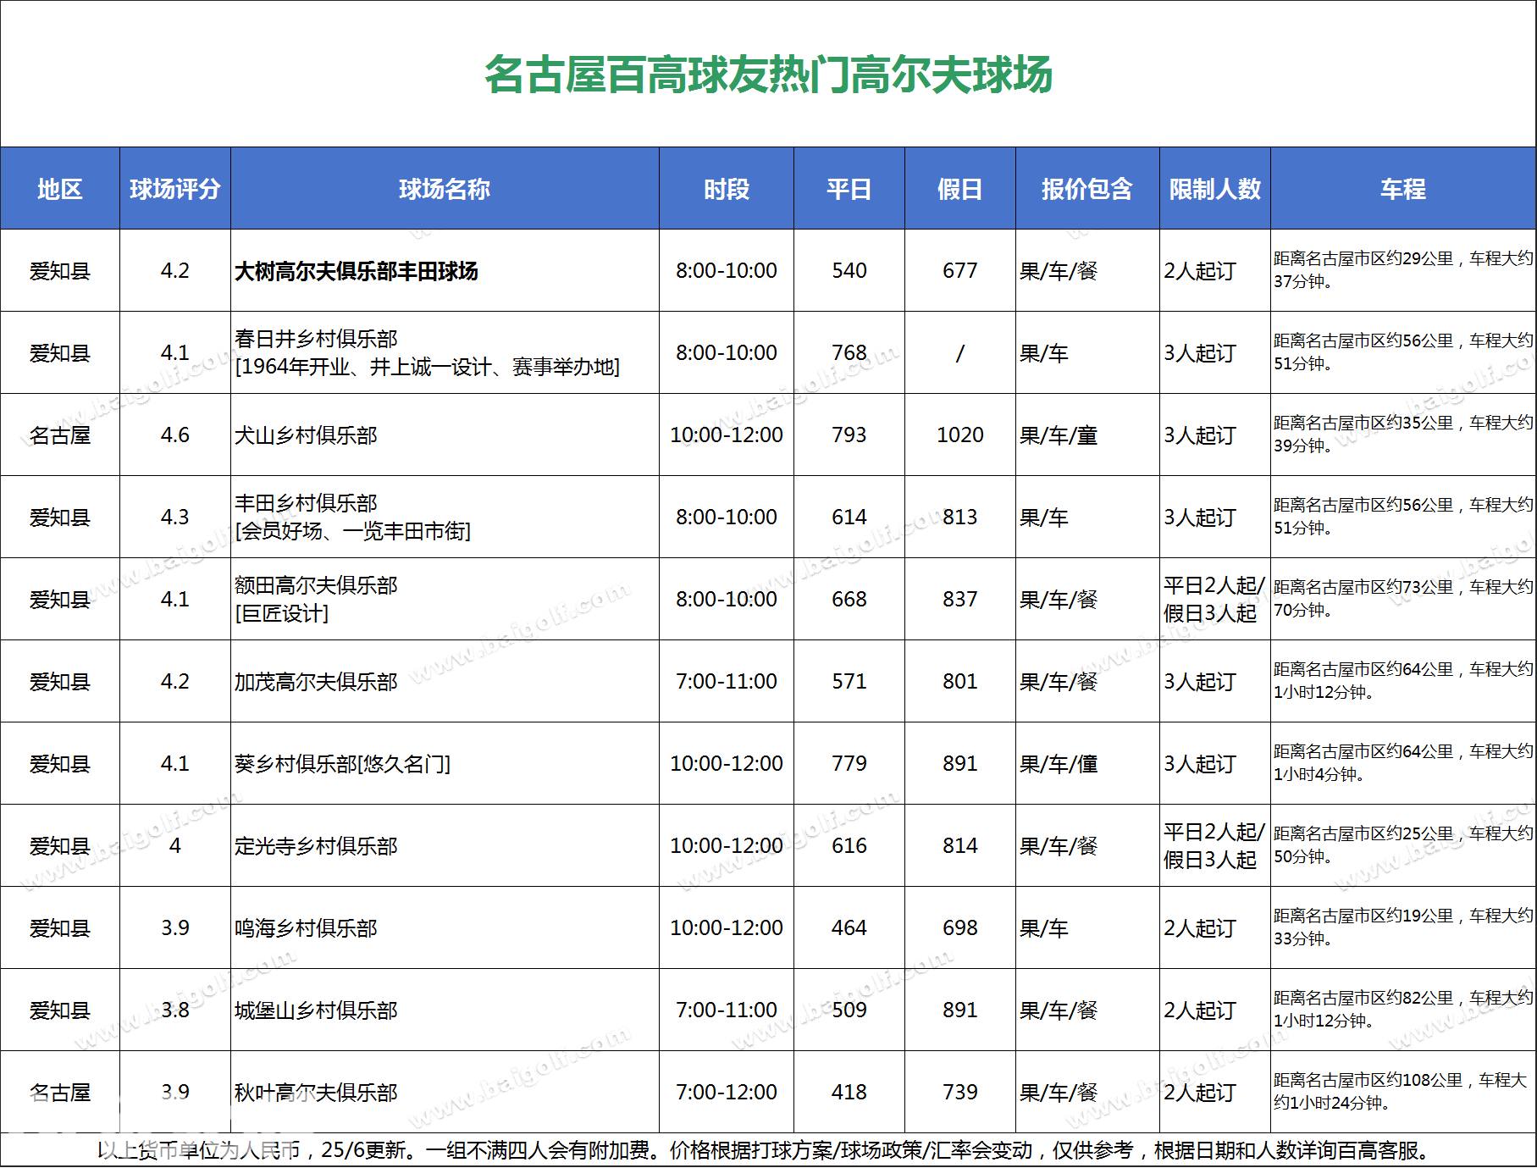The height and width of the screenshot is (1168, 1537).
Task: Select the 1020 holiday price cell
Action: pyautogui.click(x=959, y=435)
